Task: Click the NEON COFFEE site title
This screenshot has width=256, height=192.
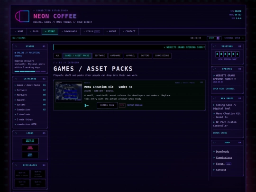Action: 55,16
